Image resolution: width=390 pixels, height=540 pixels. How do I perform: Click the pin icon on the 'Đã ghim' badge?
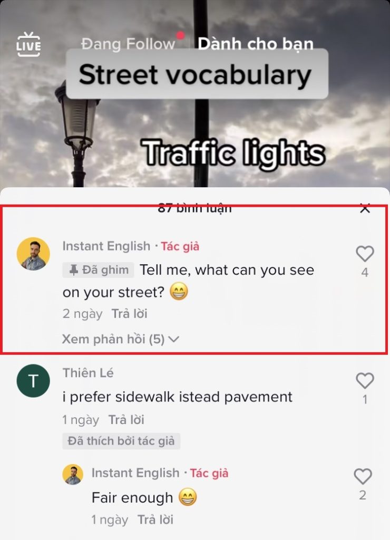pos(73,270)
